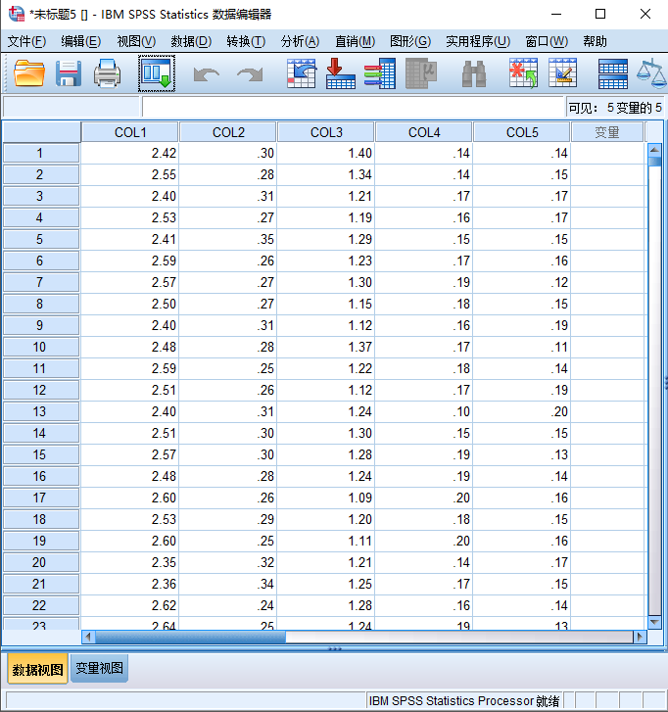Click the IBM SPSS Statistics Processor 就绪 status
Image resolution: width=668 pixels, height=712 pixels.
tap(463, 700)
